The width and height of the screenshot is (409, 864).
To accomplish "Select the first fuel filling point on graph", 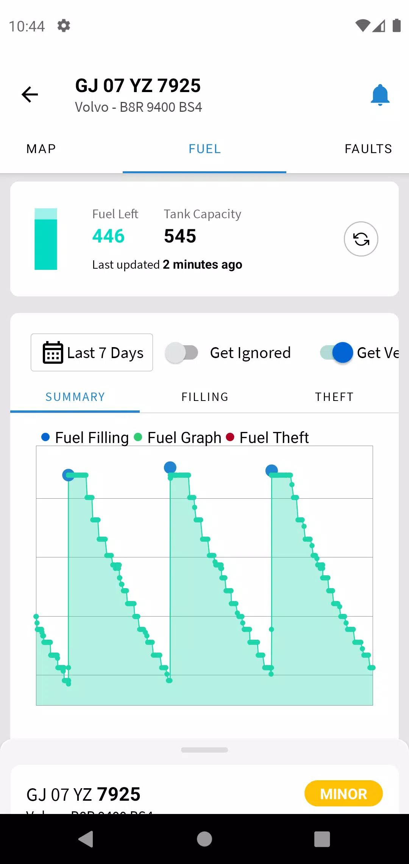I will pyautogui.click(x=68, y=475).
